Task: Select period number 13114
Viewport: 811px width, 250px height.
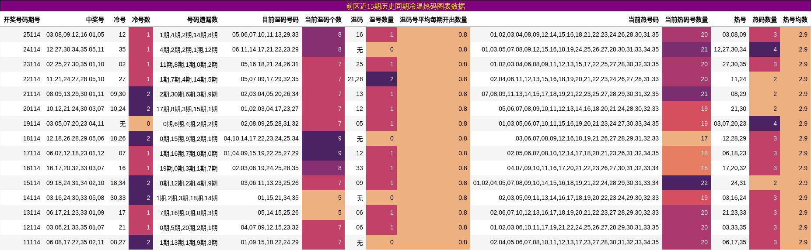Action: 31,212
